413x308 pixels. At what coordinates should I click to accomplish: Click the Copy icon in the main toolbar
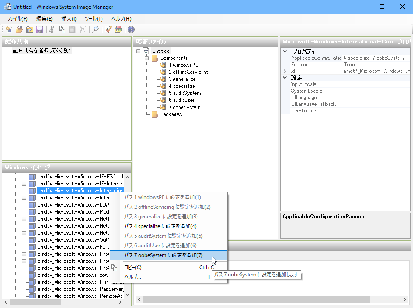[62, 29]
